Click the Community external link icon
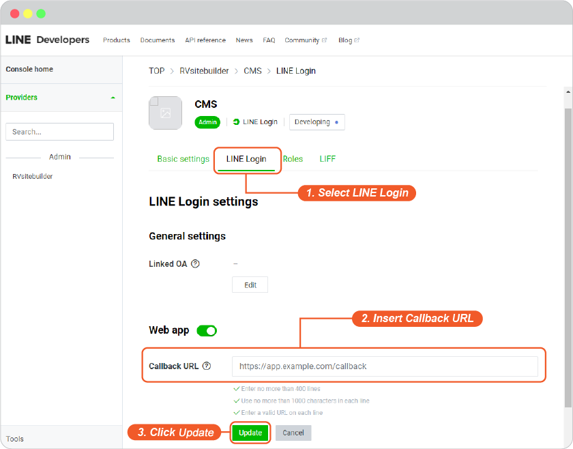 (324, 40)
